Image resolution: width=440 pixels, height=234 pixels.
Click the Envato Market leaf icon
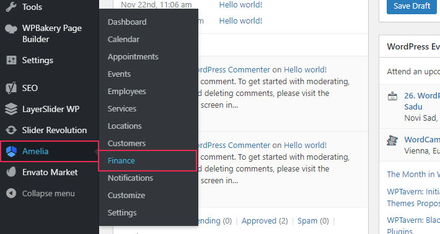(x=11, y=172)
